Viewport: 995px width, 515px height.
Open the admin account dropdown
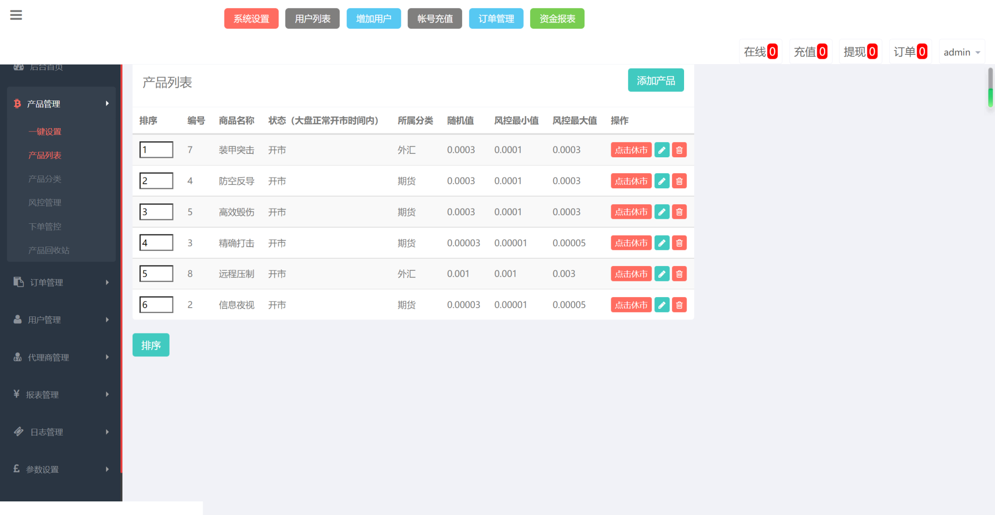[961, 52]
